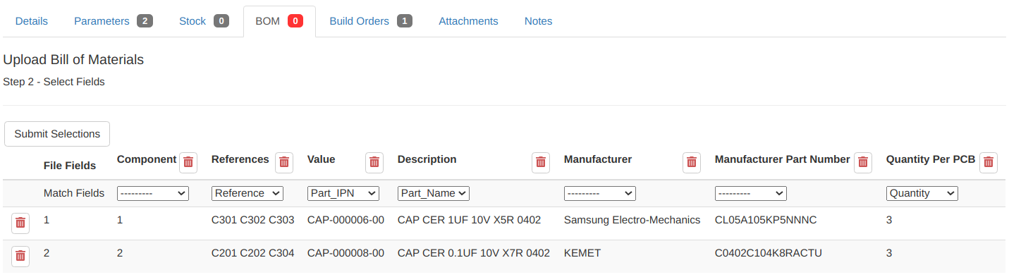1009x277 pixels.
Task: Remove the References column via trash icon
Action: (x=284, y=162)
